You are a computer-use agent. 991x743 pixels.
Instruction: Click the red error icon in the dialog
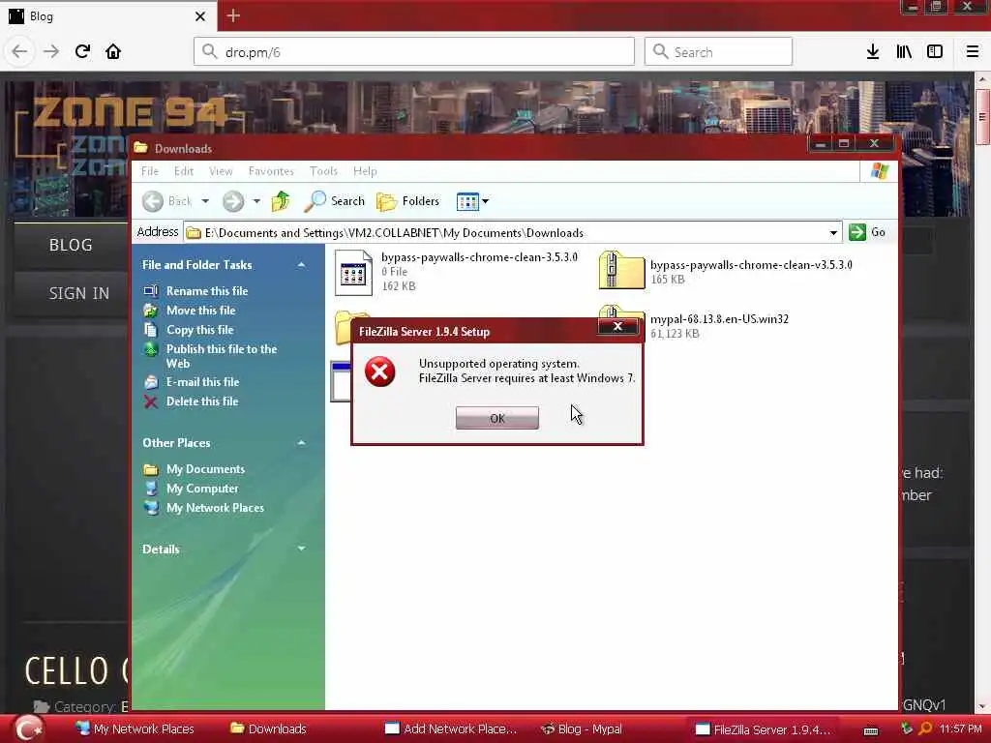[379, 371]
